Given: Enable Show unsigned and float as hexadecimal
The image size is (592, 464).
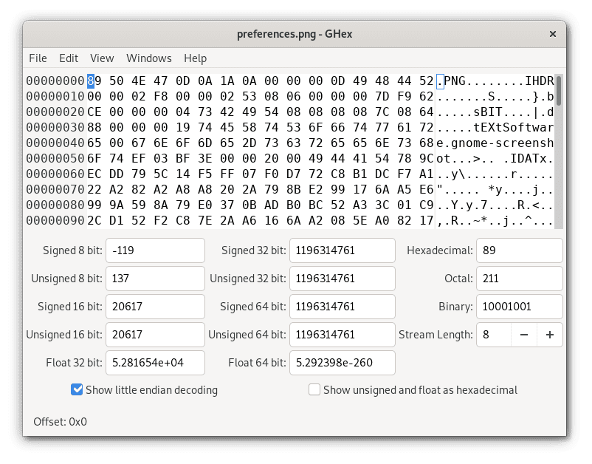Looking at the screenshot, I should pyautogui.click(x=314, y=389).
